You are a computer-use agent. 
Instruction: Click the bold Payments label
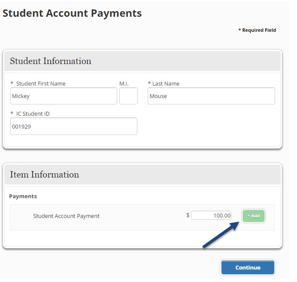coord(23,196)
